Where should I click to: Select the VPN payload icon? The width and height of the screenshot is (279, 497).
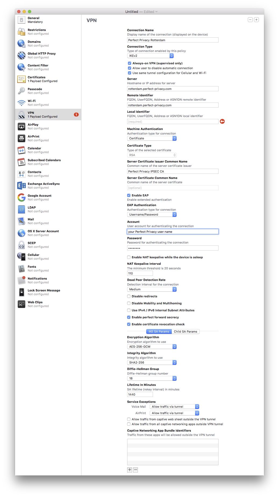[22, 115]
